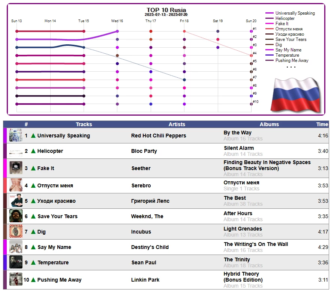Open the Seether artist link
The height and width of the screenshot is (291, 331).
141,168
